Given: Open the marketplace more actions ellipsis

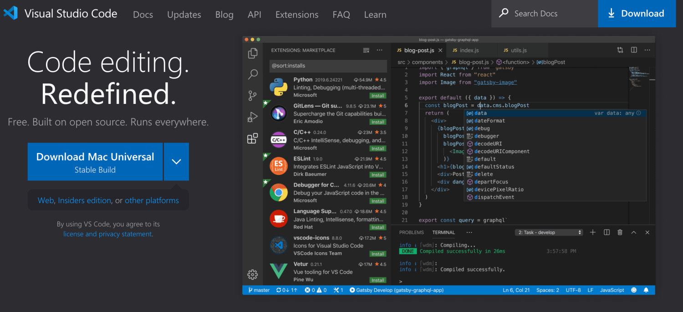Looking at the screenshot, I should 380,50.
